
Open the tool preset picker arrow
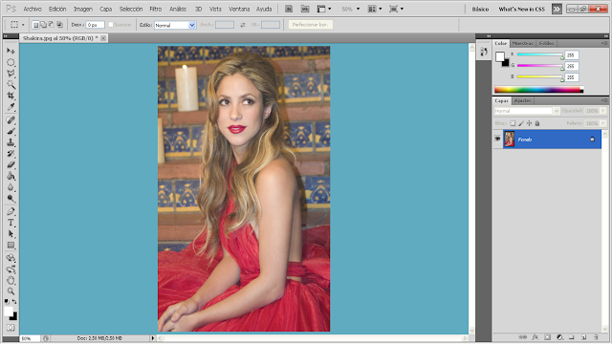tap(23, 25)
